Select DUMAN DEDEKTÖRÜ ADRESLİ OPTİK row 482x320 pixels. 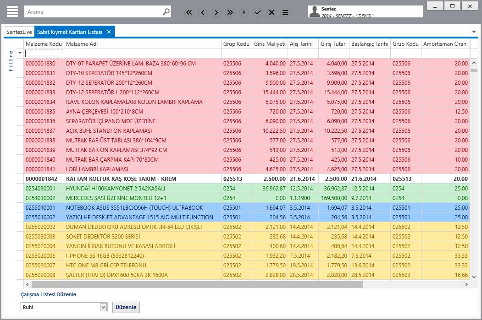pyautogui.click(x=247, y=227)
